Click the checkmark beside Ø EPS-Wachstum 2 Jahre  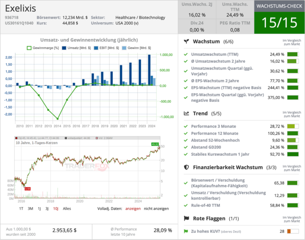coord(186,81)
